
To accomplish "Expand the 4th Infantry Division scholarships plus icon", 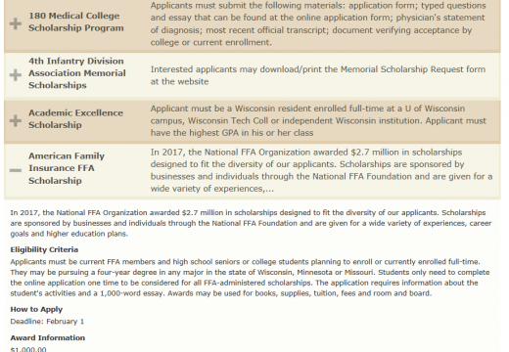I will 16,75.
